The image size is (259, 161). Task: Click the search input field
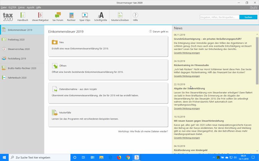click(219, 17)
